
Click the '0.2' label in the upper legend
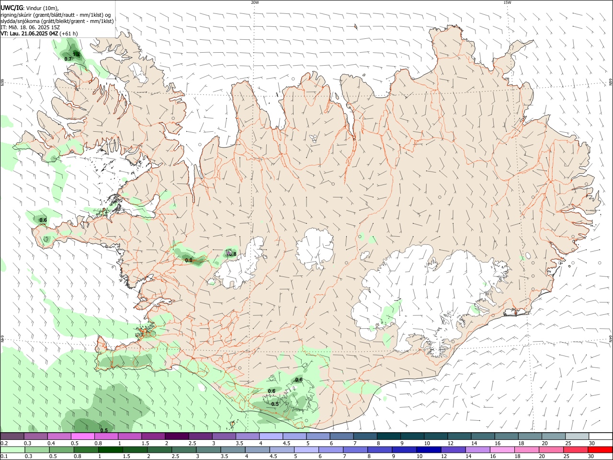tap(4, 443)
